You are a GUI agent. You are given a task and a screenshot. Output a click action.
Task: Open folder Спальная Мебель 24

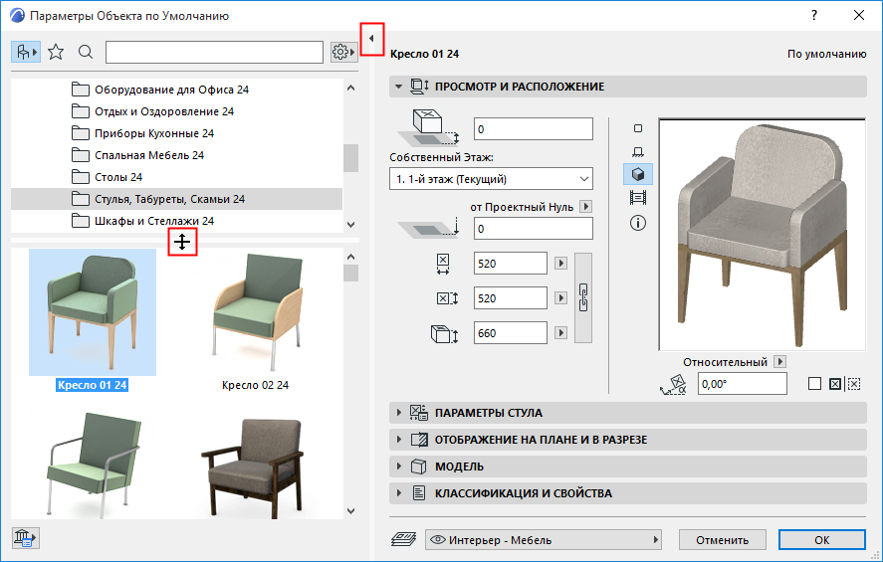[x=176, y=155]
